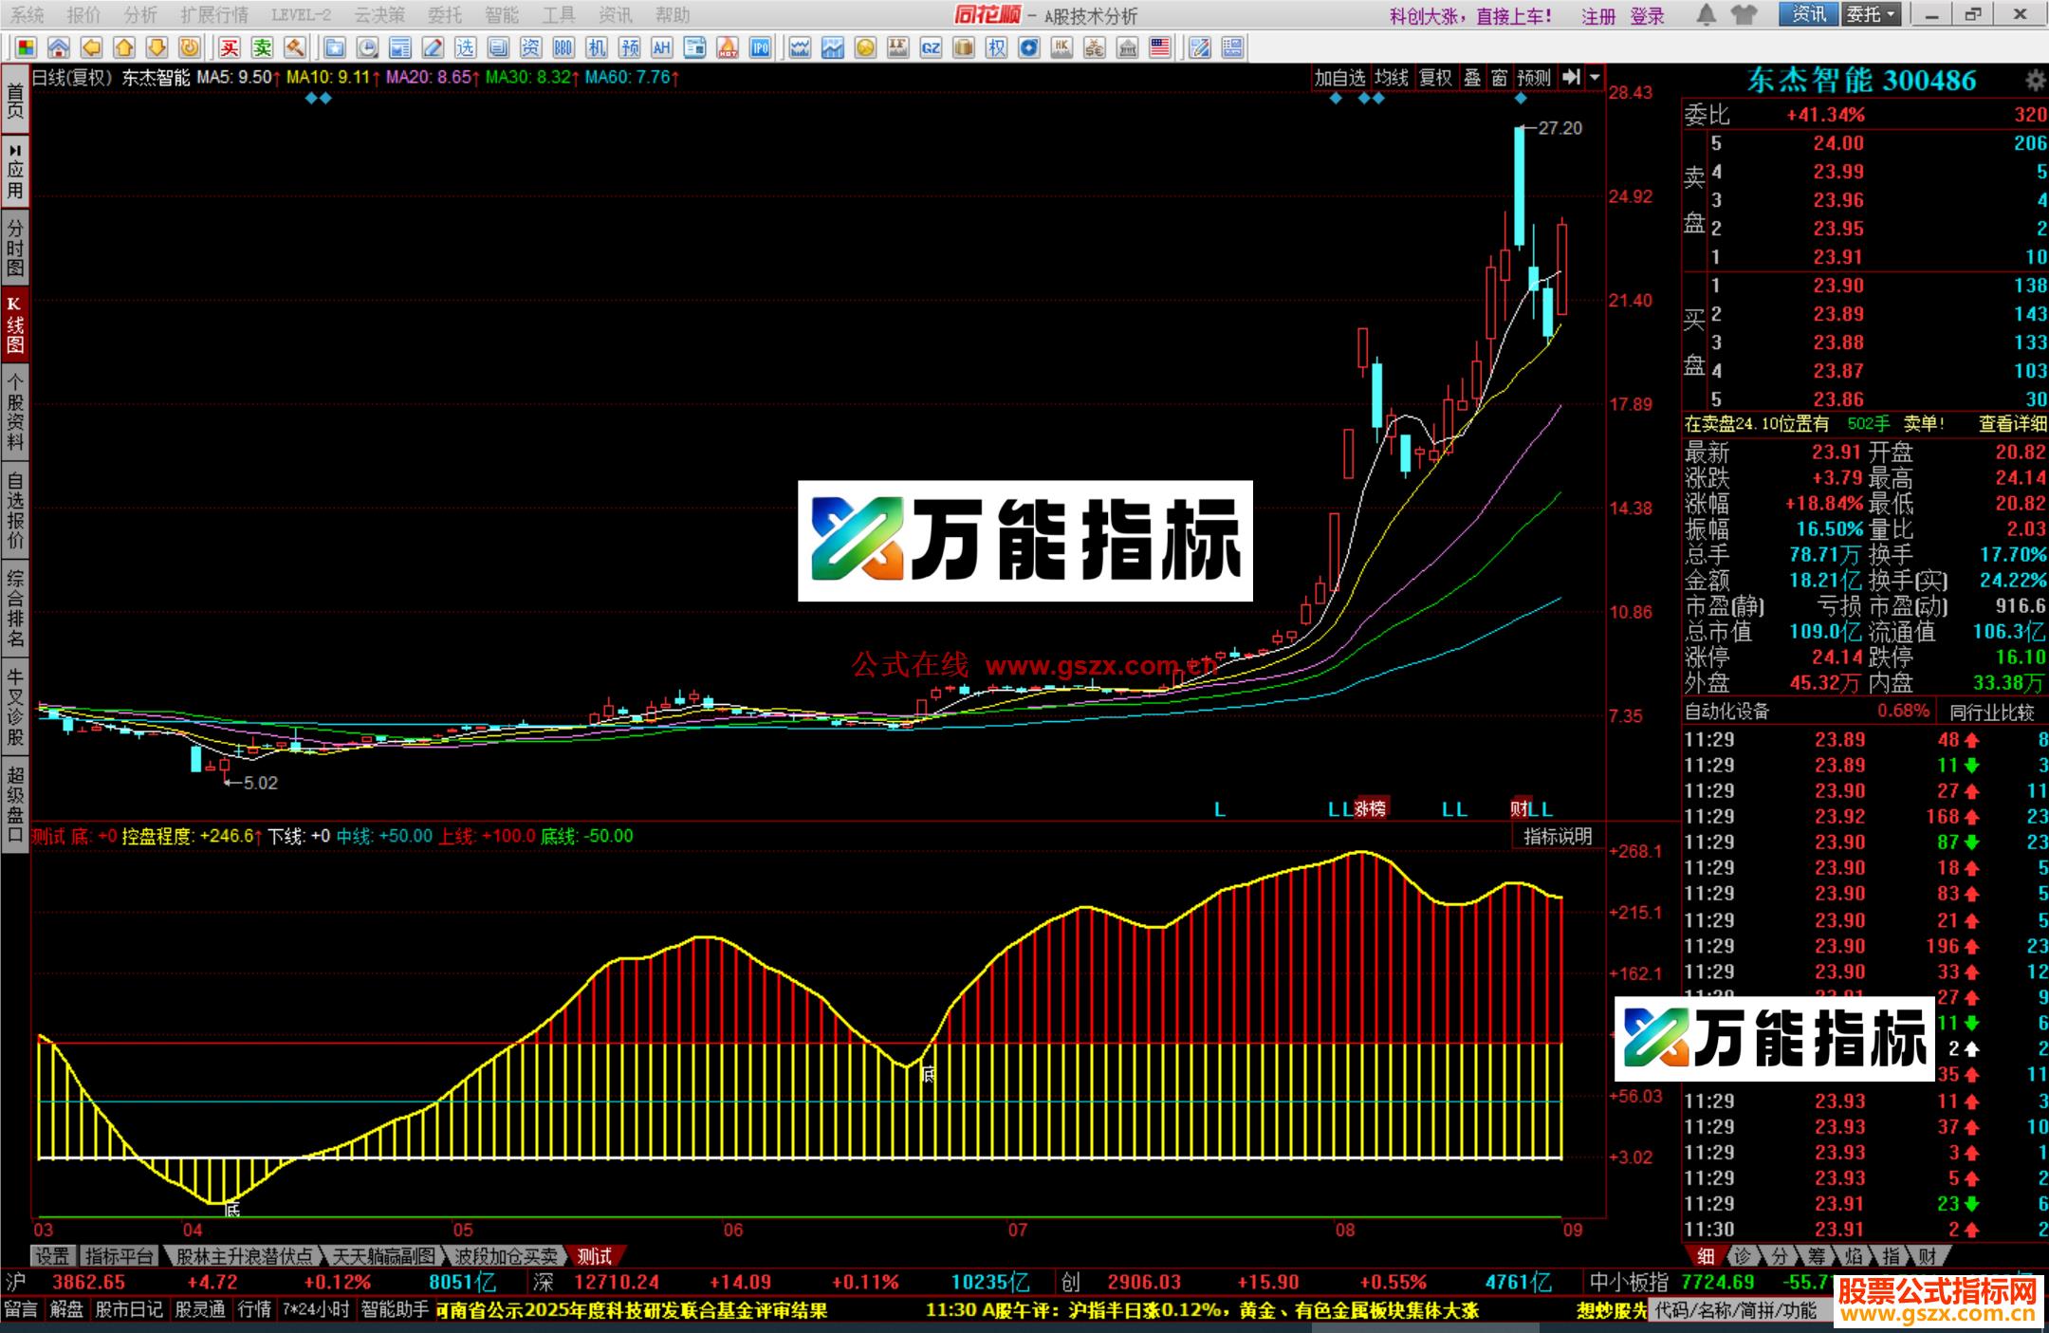
Task: Toggle the 均线 moving averages display
Action: [1391, 80]
